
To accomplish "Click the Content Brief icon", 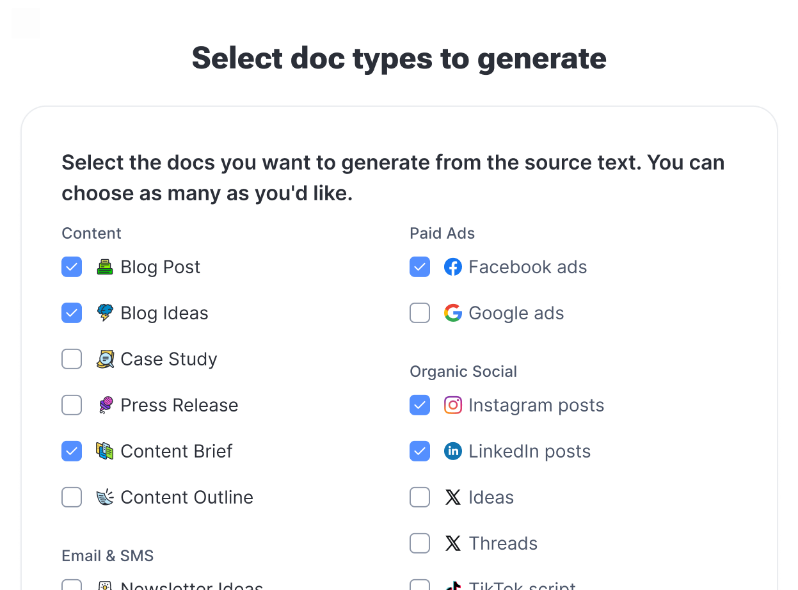I will (105, 451).
